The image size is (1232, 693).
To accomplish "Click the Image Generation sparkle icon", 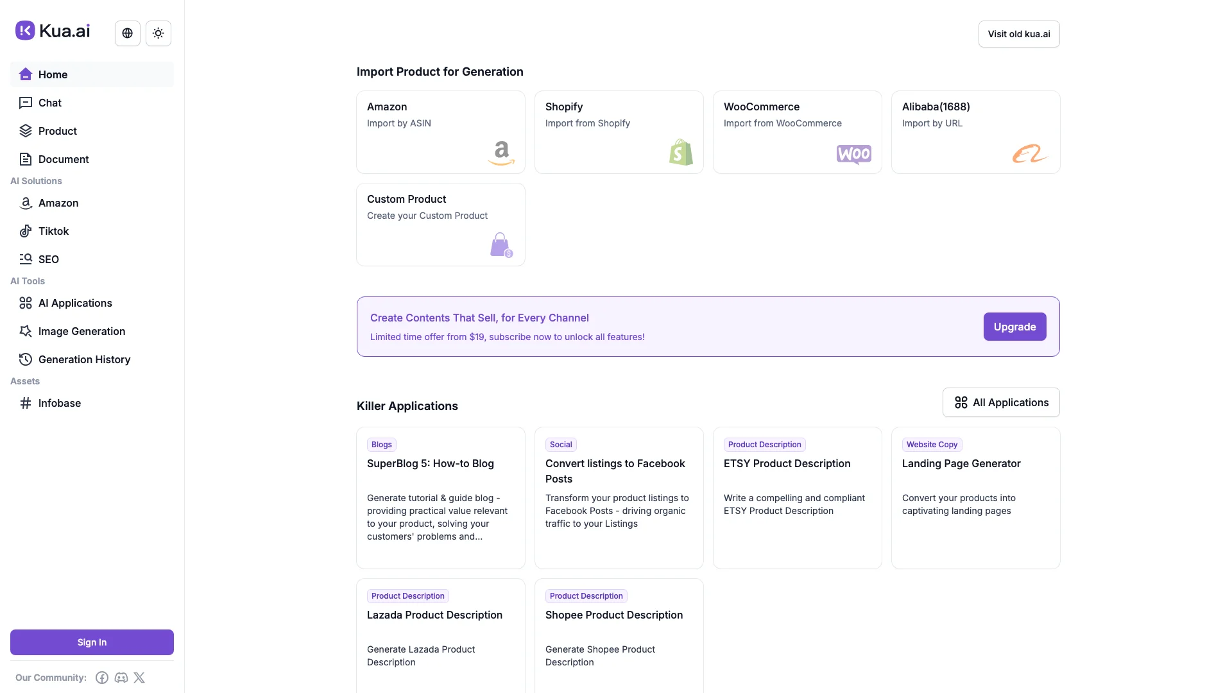I will (26, 331).
